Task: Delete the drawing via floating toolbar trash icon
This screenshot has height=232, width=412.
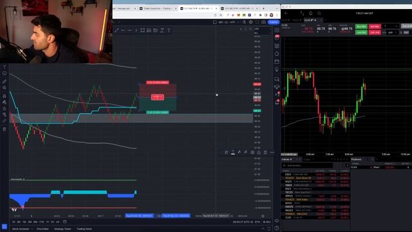Action: point(265,152)
